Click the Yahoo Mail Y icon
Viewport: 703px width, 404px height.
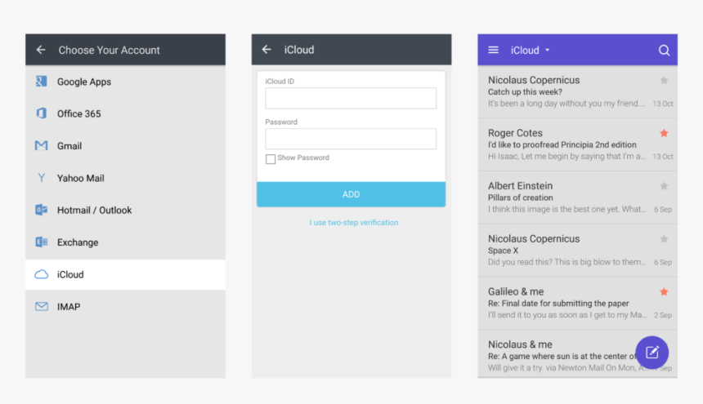pyautogui.click(x=41, y=178)
